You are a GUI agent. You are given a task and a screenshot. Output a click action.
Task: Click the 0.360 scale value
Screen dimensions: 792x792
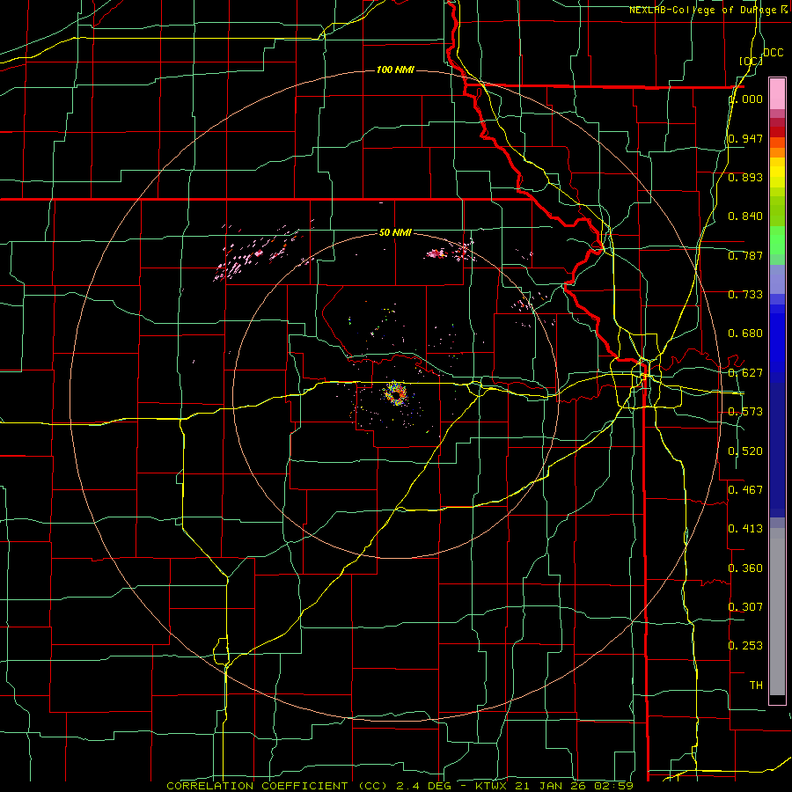coord(745,568)
